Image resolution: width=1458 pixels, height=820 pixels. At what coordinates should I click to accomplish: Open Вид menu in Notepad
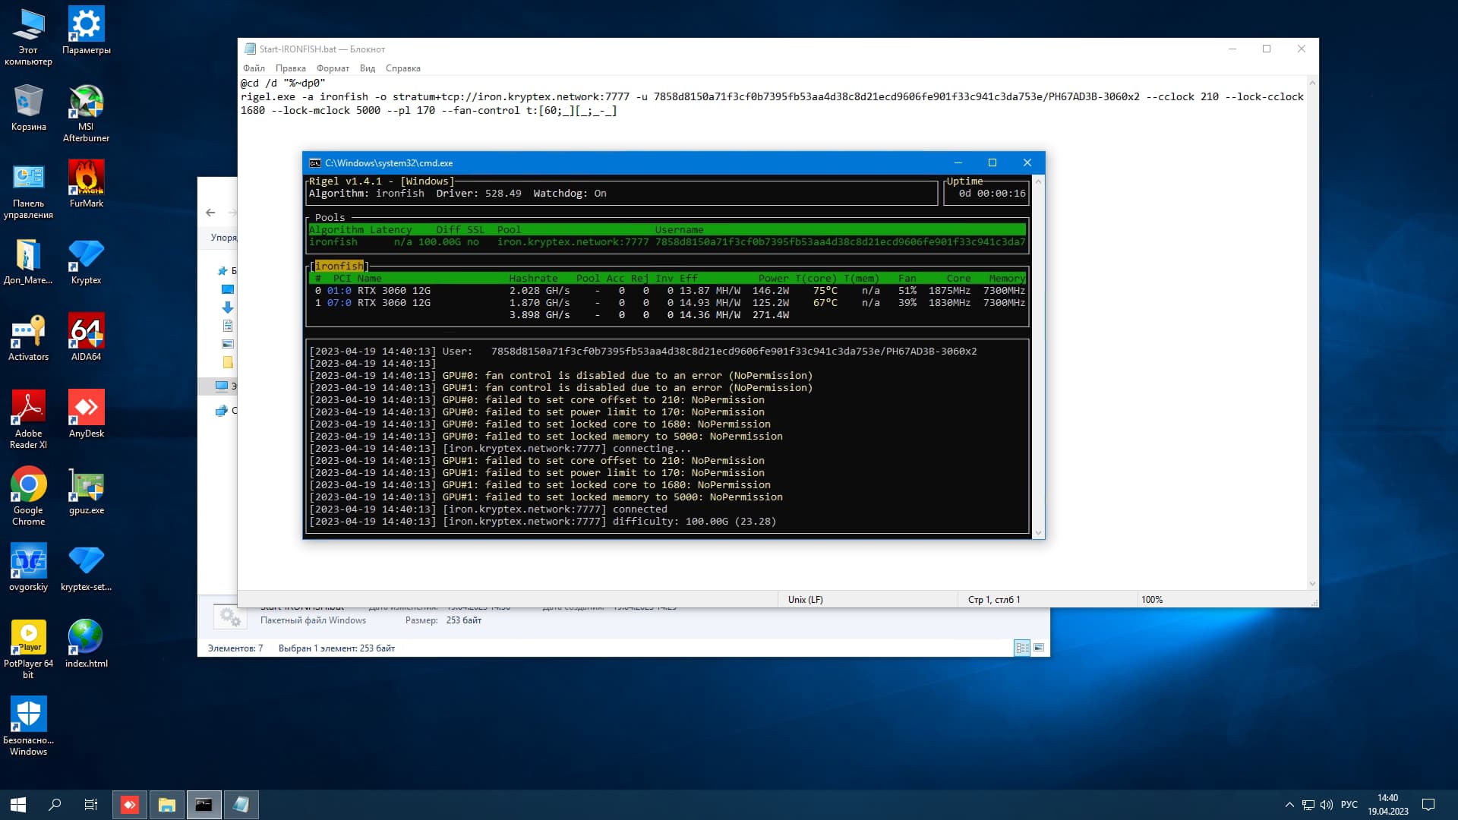click(368, 68)
